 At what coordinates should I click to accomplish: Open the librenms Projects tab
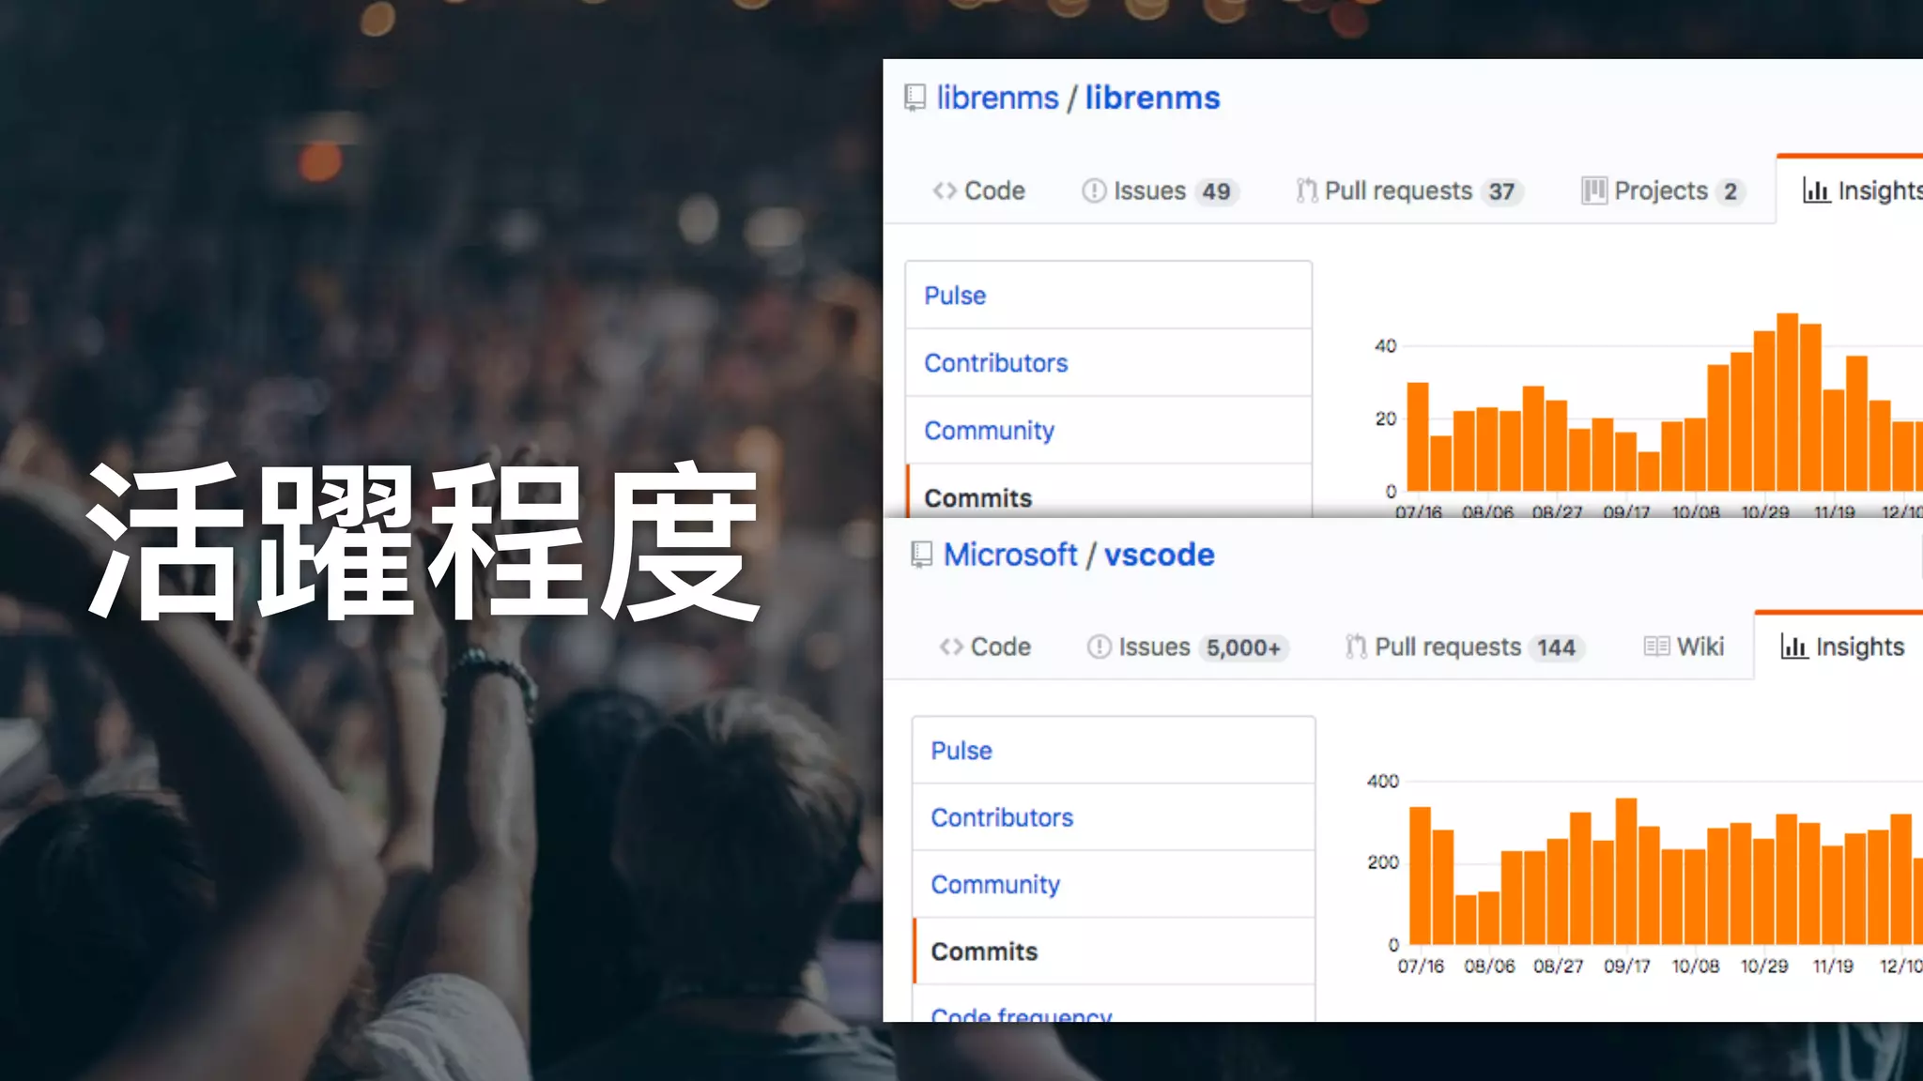pos(1663,190)
